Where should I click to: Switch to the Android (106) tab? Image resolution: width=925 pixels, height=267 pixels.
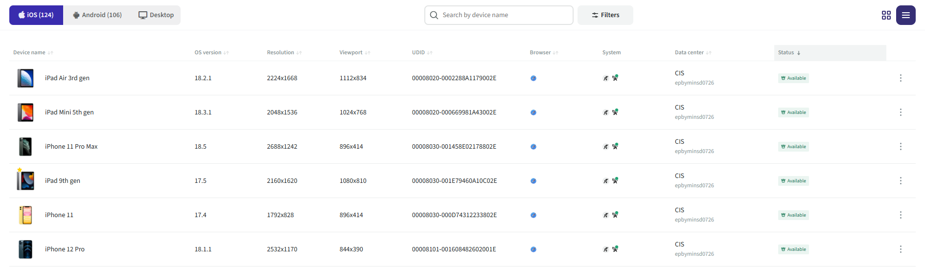point(97,15)
